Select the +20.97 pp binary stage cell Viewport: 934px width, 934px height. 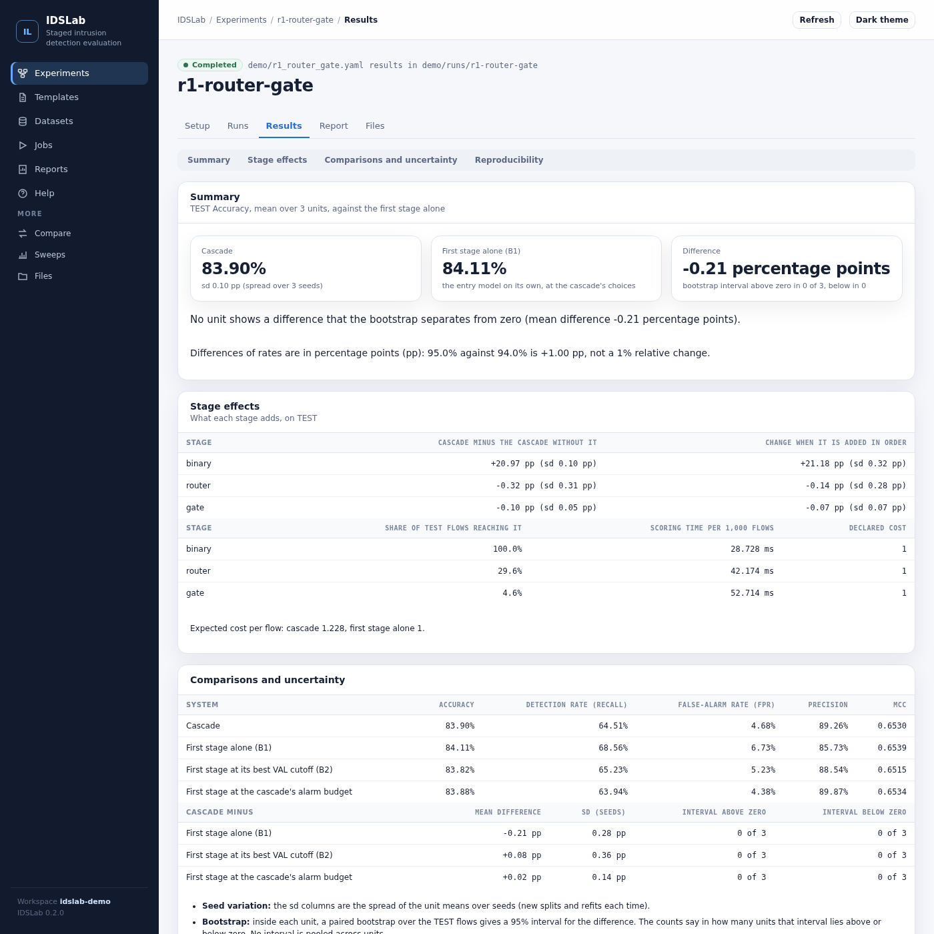click(x=544, y=464)
